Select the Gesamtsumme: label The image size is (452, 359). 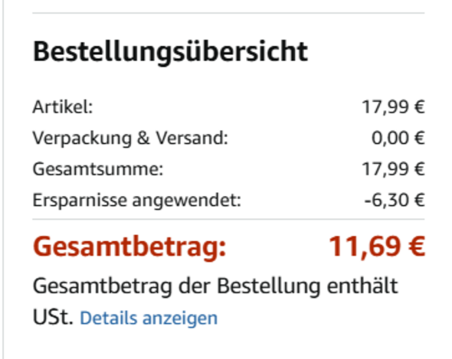point(98,169)
